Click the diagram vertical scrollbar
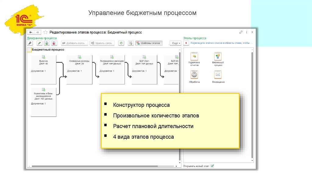The height and width of the screenshot is (175, 312). tap(180, 106)
